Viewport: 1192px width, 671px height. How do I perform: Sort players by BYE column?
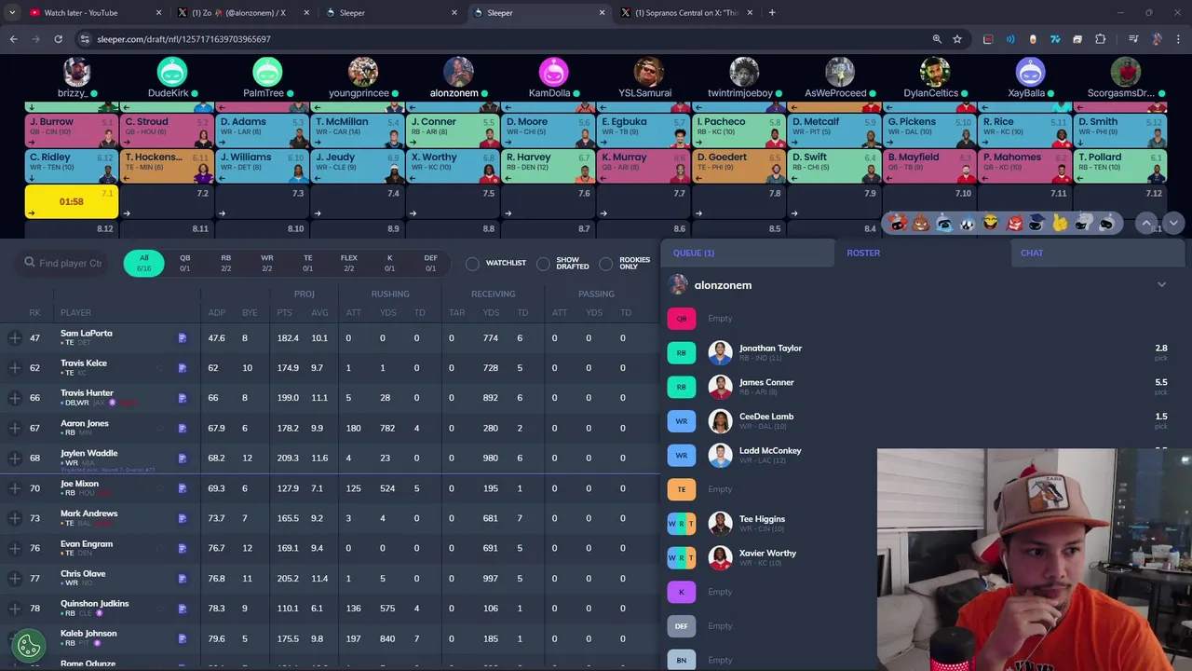(x=249, y=313)
